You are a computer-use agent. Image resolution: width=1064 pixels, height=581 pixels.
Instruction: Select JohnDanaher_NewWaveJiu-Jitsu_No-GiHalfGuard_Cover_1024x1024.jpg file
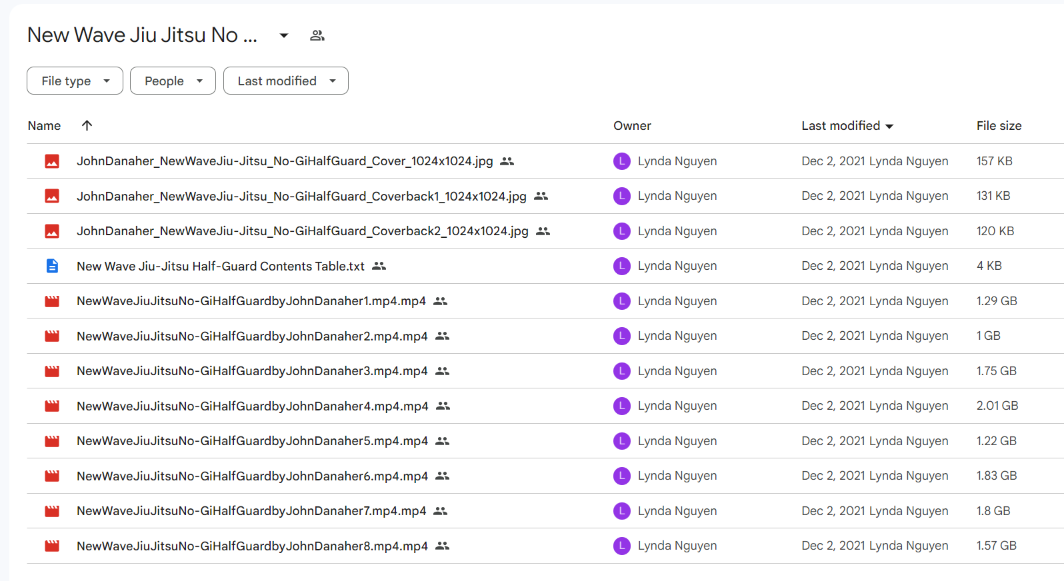coord(285,161)
